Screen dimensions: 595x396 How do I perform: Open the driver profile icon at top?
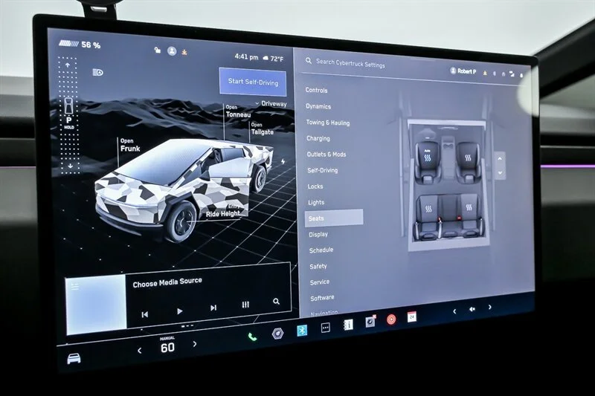(172, 51)
